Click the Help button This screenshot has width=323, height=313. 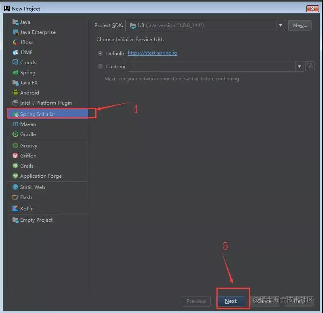point(299,301)
